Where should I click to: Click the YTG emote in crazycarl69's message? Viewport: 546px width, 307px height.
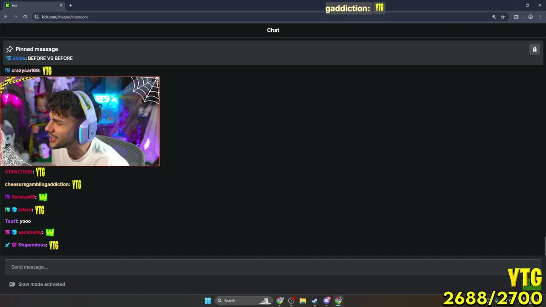pos(47,71)
